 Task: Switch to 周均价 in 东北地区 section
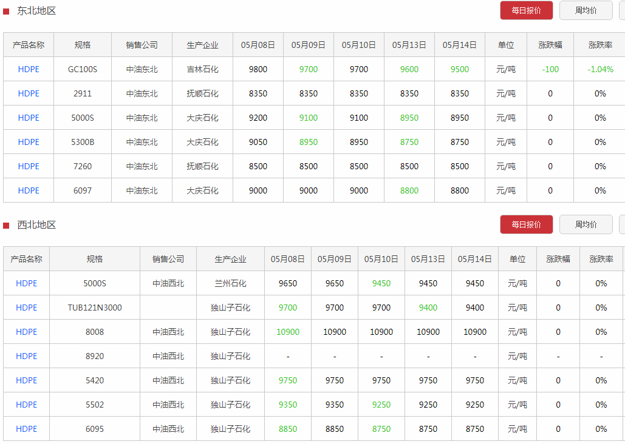tap(586, 10)
